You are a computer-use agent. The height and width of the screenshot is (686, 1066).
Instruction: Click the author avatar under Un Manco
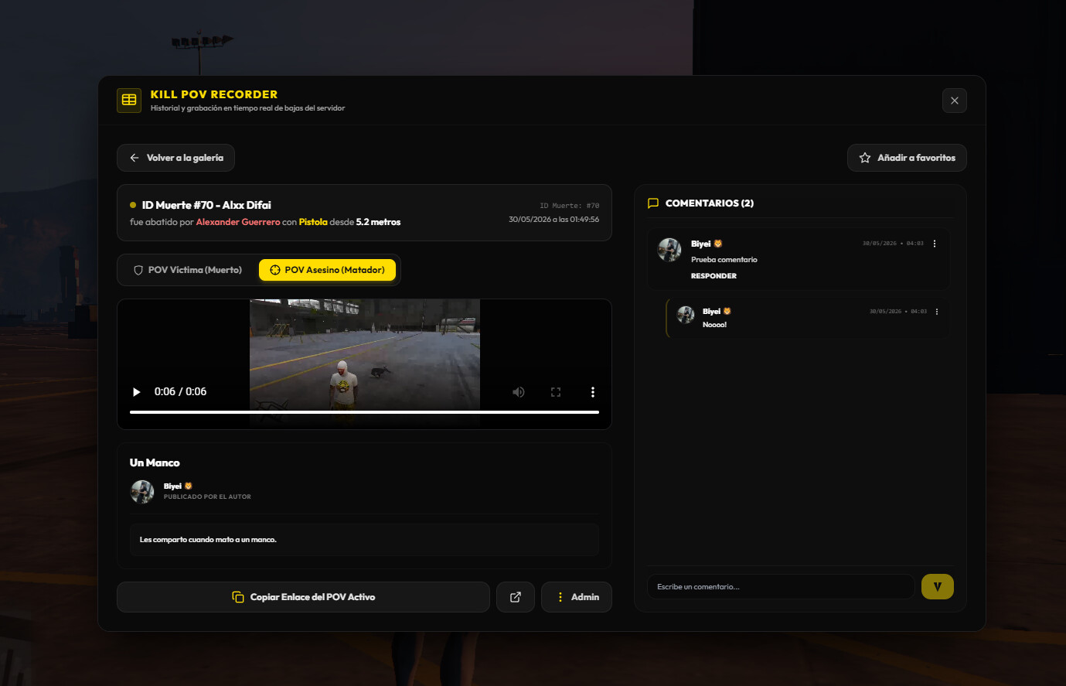point(142,492)
